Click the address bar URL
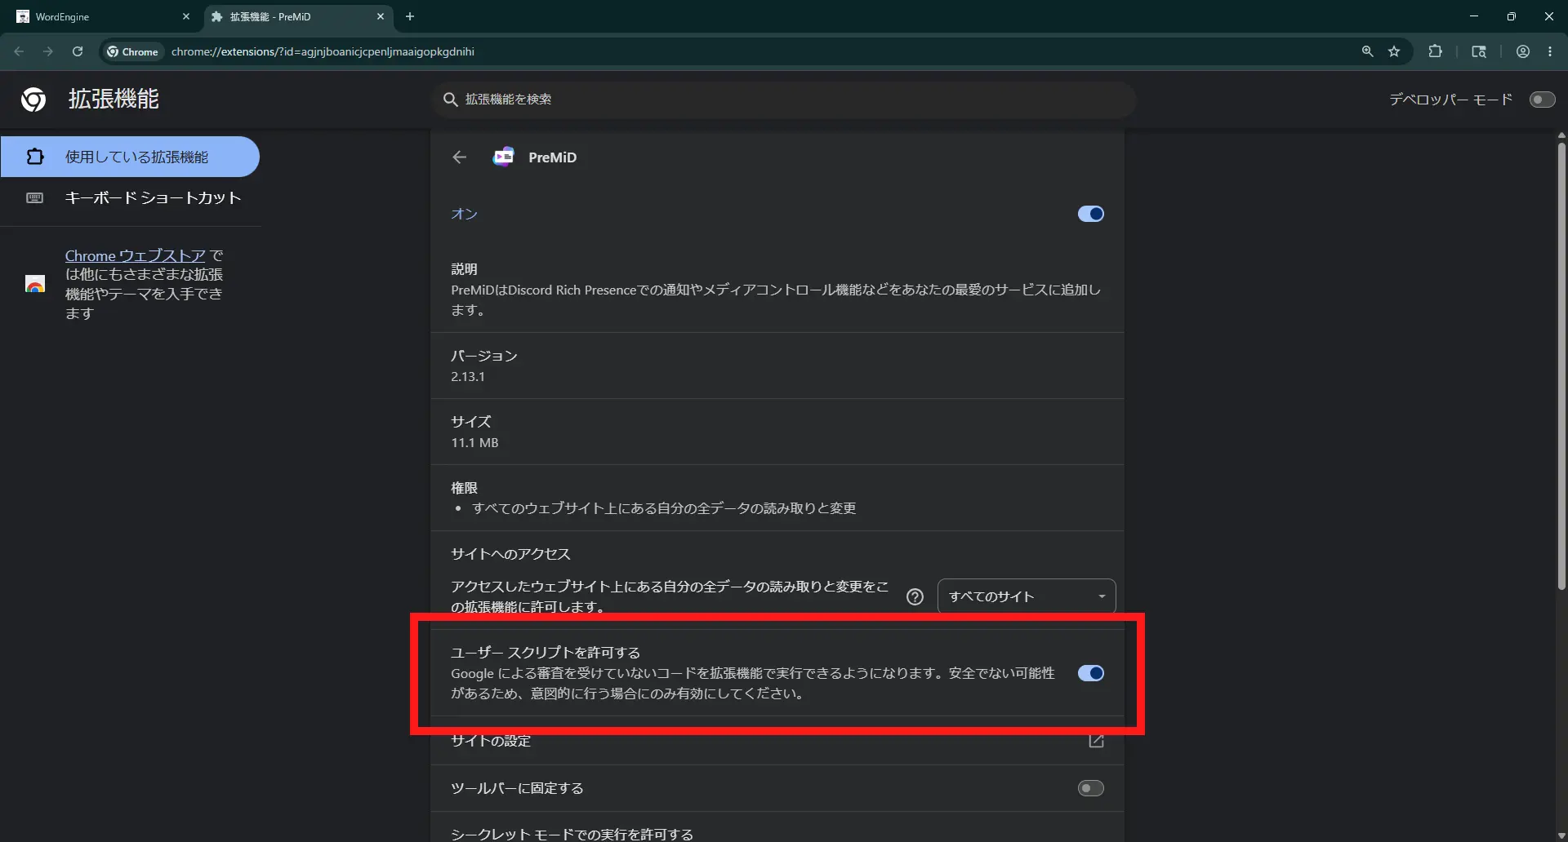Image resolution: width=1568 pixels, height=842 pixels. coord(323,51)
